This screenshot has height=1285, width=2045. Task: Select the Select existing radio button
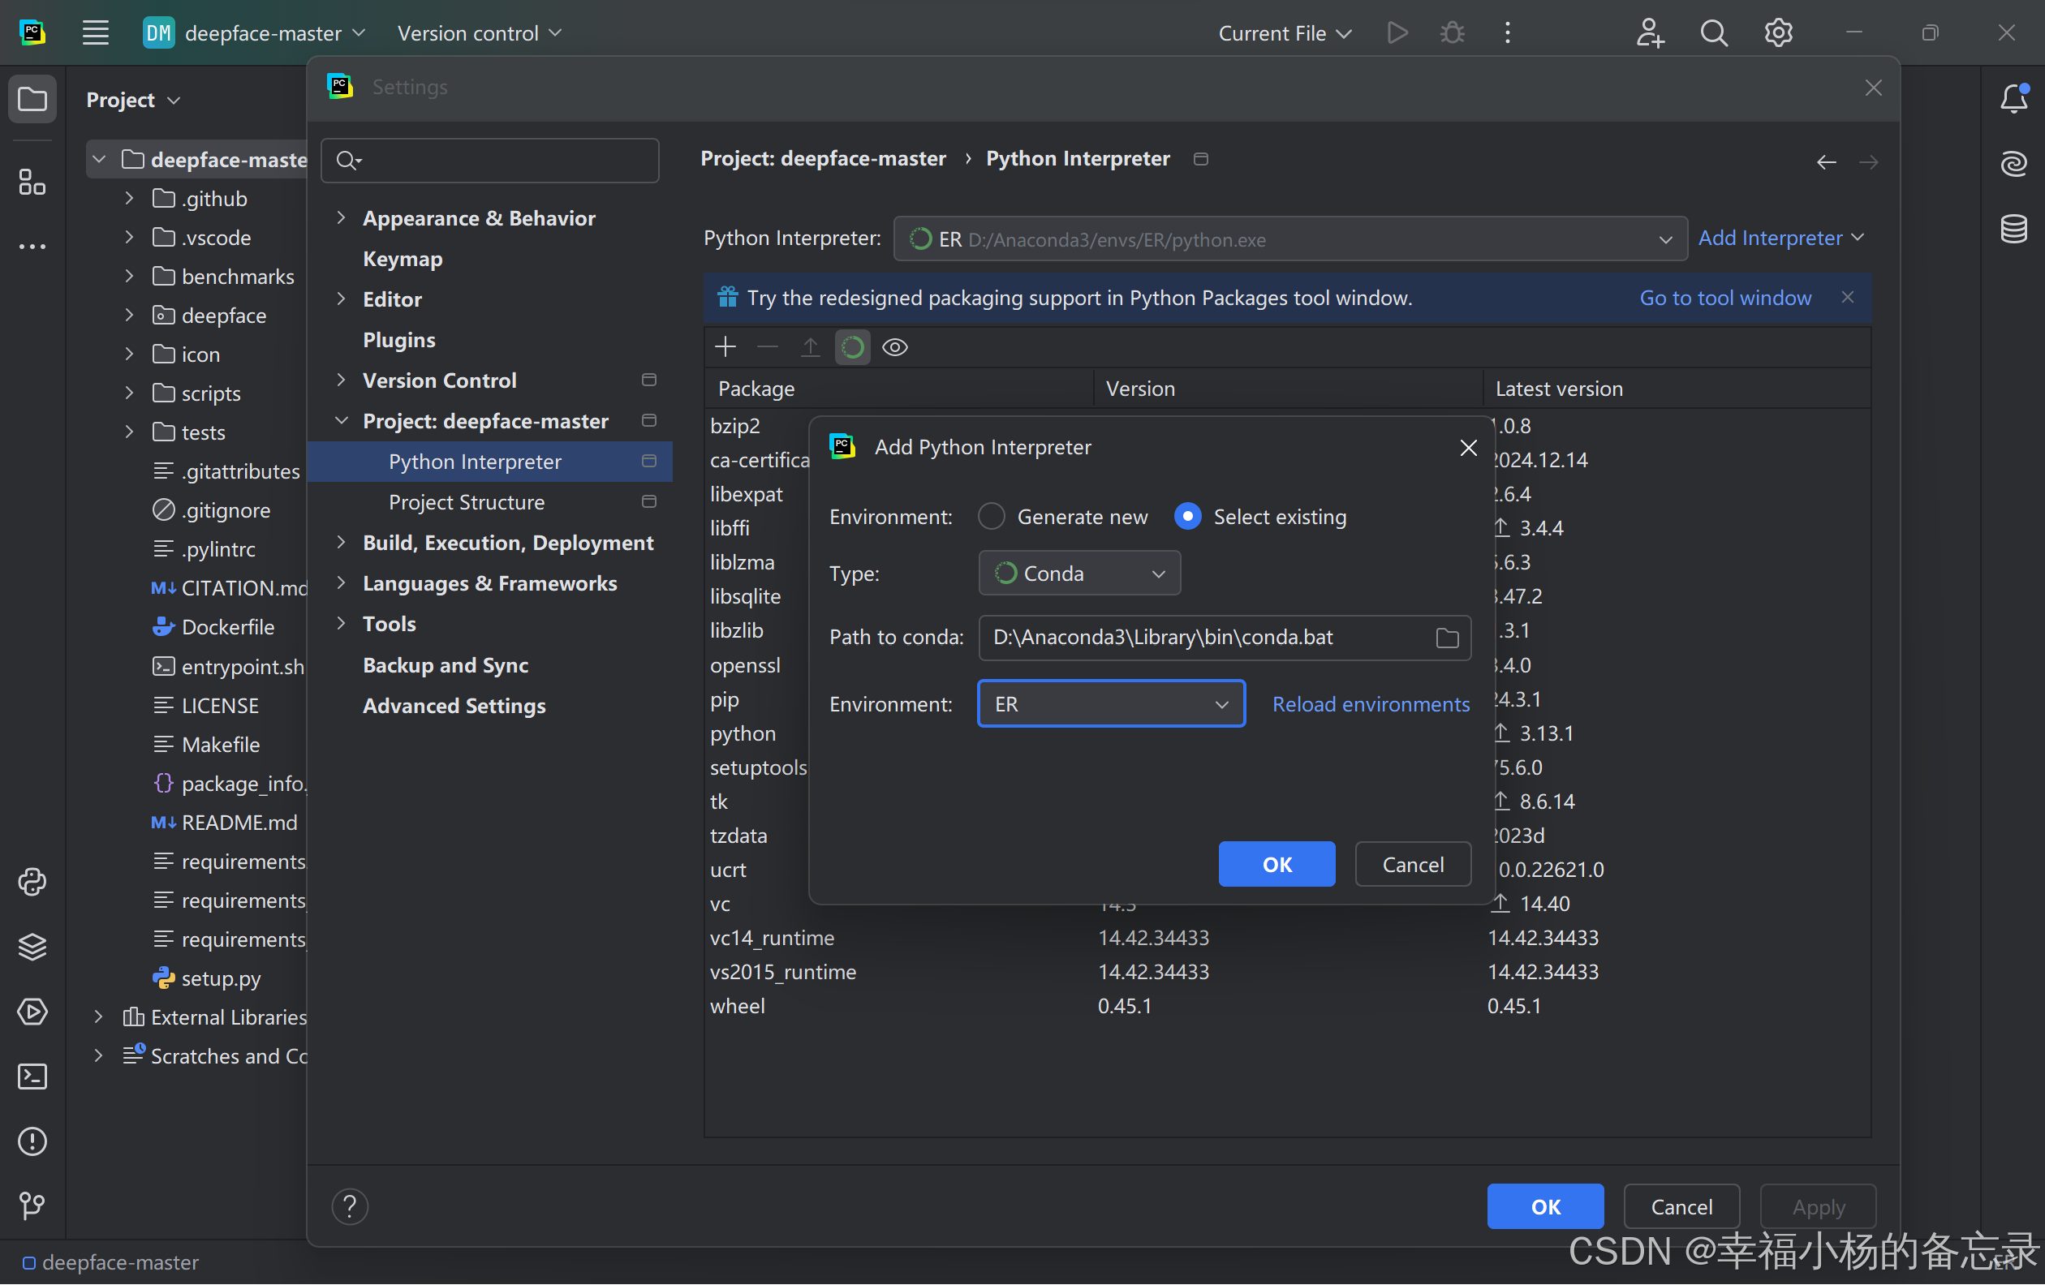1187,517
